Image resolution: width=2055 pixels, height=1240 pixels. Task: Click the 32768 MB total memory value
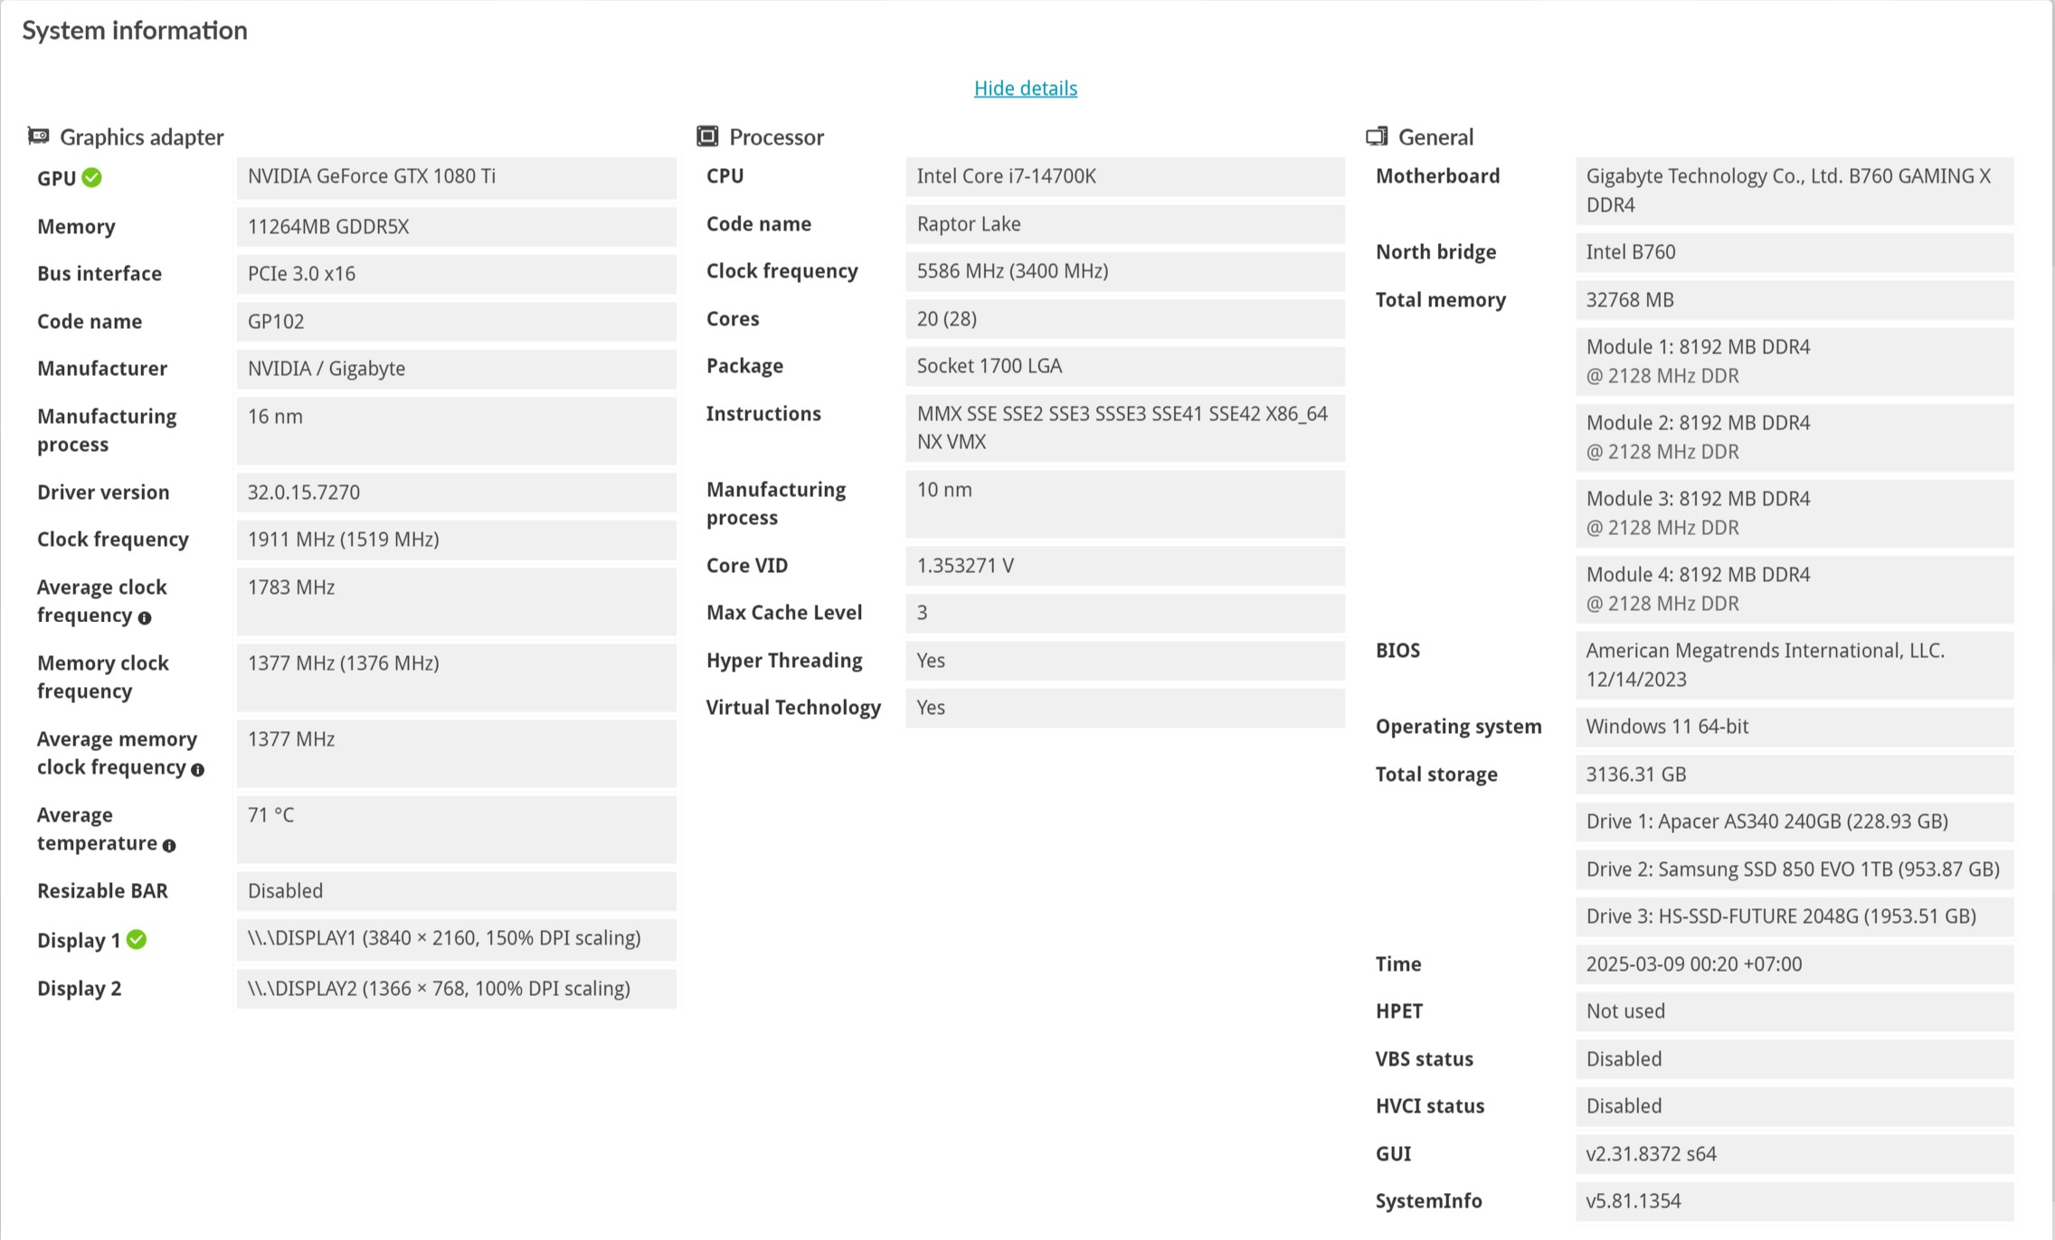click(x=1795, y=300)
